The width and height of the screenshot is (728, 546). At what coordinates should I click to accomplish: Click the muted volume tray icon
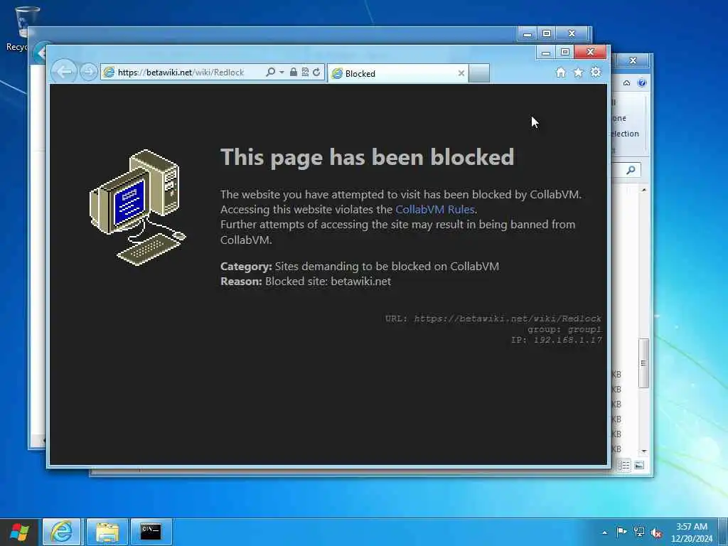point(656,532)
